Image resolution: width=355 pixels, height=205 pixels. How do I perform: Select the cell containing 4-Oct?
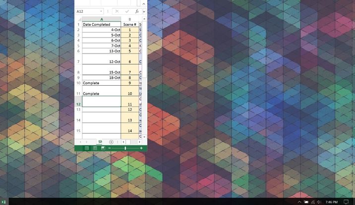102,30
